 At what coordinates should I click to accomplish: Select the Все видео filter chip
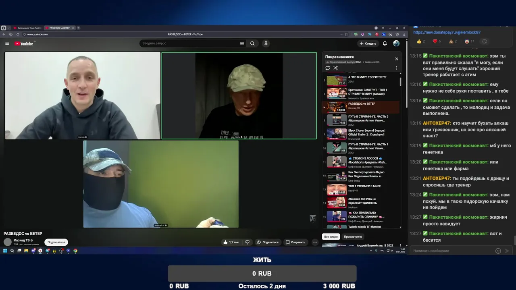(331, 237)
